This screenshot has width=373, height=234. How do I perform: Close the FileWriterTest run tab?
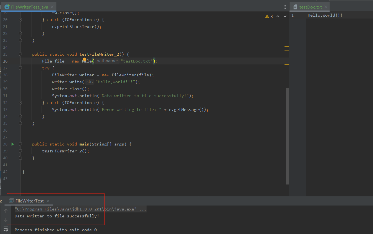48,201
